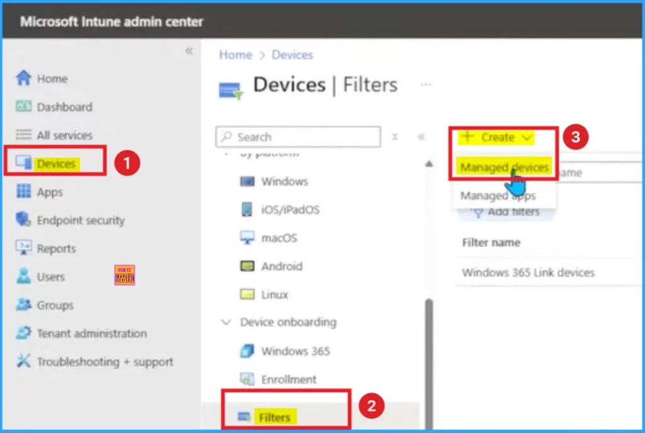Open Tenant administration in sidebar
The width and height of the screenshot is (645, 433).
(92, 333)
